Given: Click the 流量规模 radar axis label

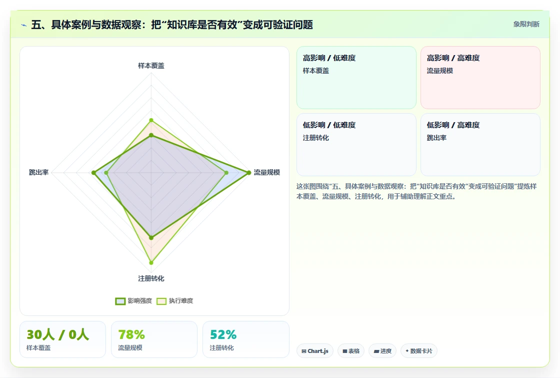Looking at the screenshot, I should pos(267,172).
